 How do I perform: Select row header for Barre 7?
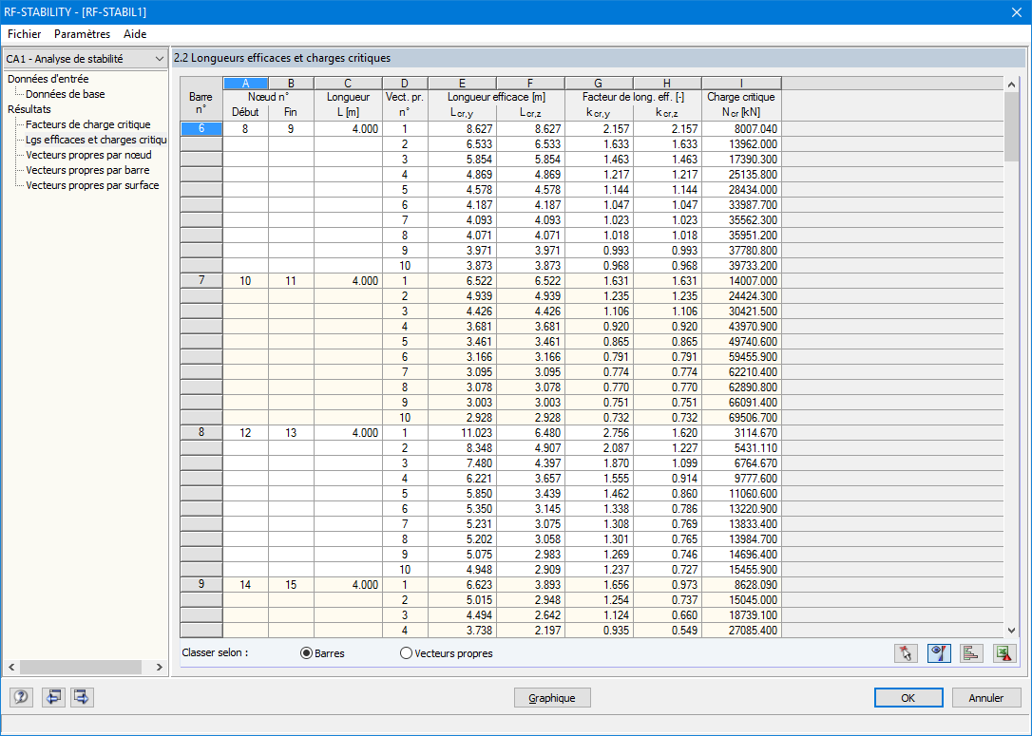pos(201,281)
